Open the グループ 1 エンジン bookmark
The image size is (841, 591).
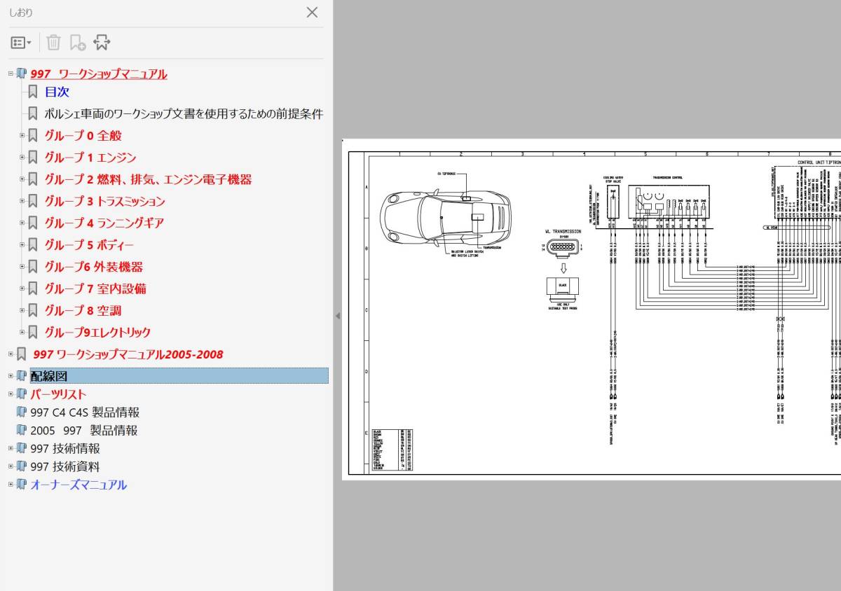pos(90,158)
